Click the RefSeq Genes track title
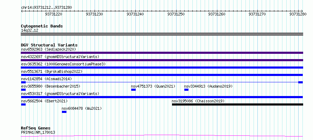The image size is (313, 140). pyautogui.click(x=36, y=128)
